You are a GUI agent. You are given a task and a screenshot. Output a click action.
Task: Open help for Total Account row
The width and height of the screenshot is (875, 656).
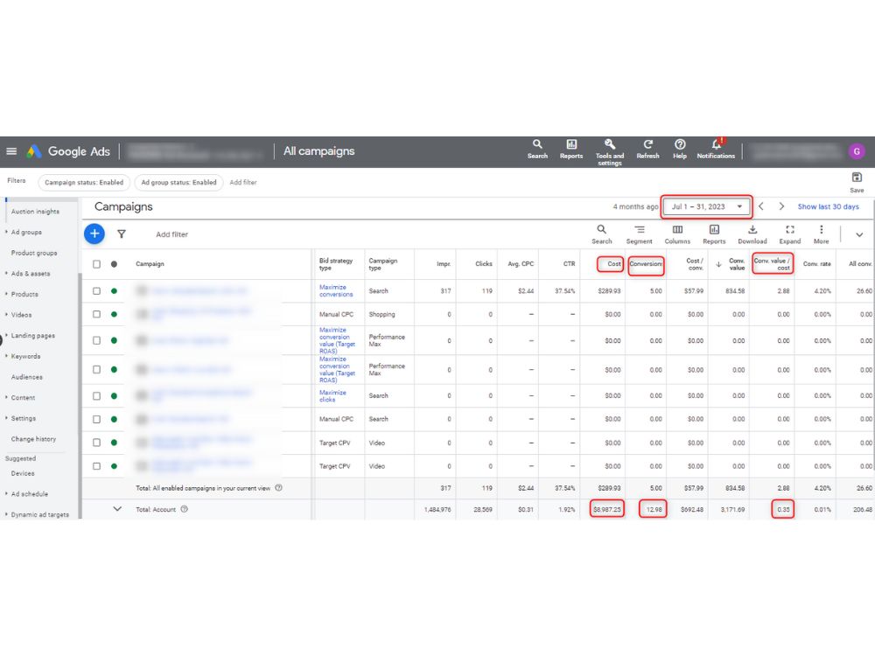(184, 509)
